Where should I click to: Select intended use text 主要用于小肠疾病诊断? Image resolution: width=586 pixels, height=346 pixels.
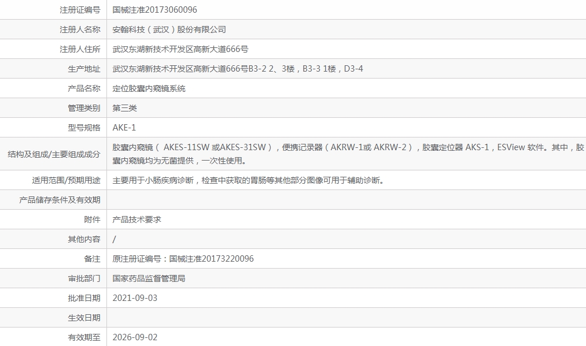coord(248,181)
